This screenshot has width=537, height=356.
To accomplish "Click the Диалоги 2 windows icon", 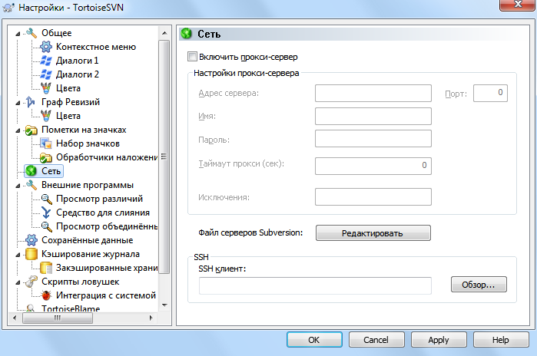I will pos(46,74).
